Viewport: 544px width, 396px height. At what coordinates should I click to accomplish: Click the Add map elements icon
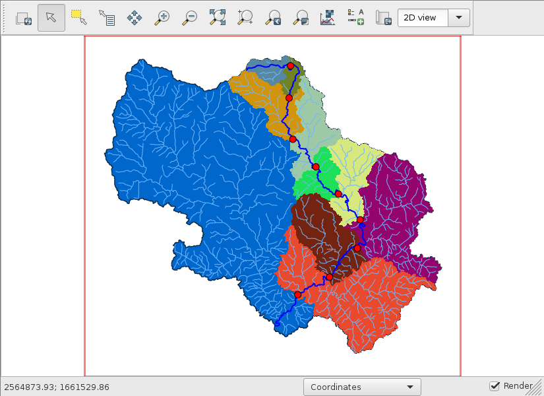point(355,18)
